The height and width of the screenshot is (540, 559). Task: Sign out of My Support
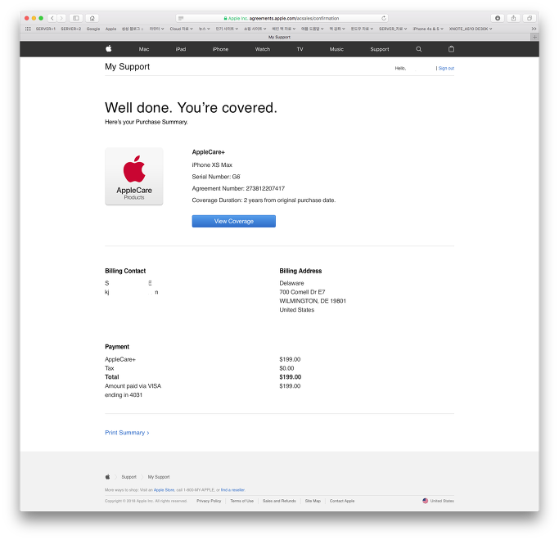coord(446,68)
